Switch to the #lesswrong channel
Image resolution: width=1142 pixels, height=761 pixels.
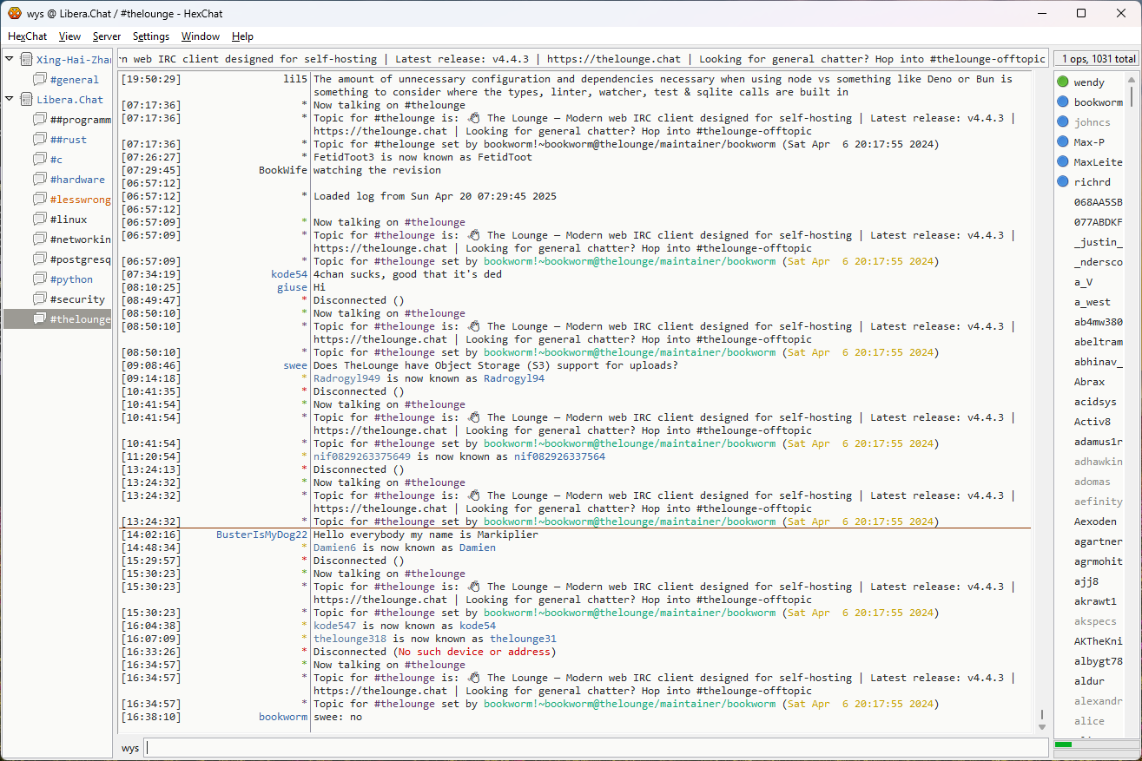click(x=80, y=200)
